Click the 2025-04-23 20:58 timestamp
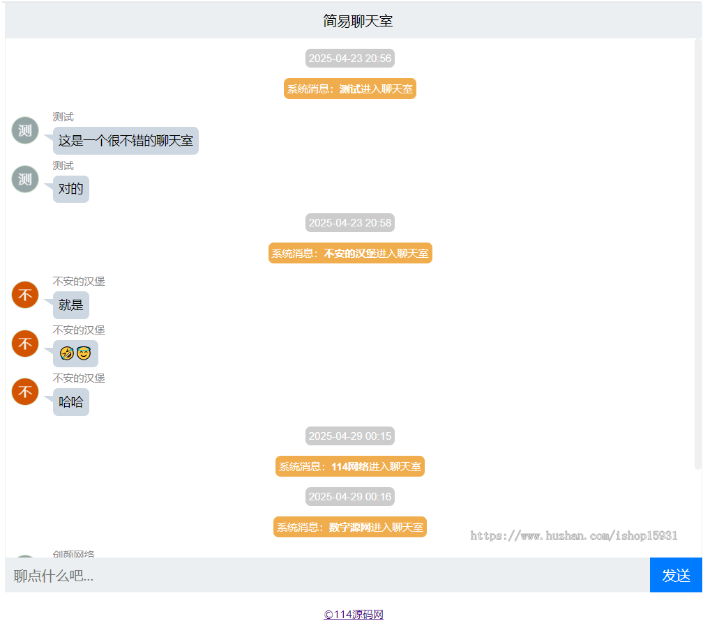The height and width of the screenshot is (630, 703). click(349, 223)
